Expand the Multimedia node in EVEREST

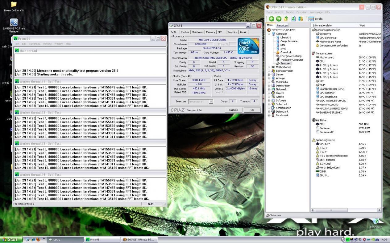[269, 82]
